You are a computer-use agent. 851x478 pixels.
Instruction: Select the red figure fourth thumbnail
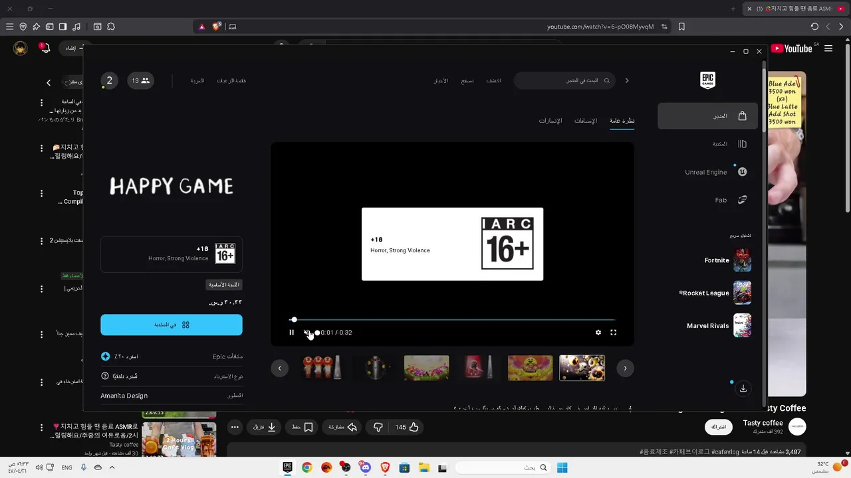478,368
